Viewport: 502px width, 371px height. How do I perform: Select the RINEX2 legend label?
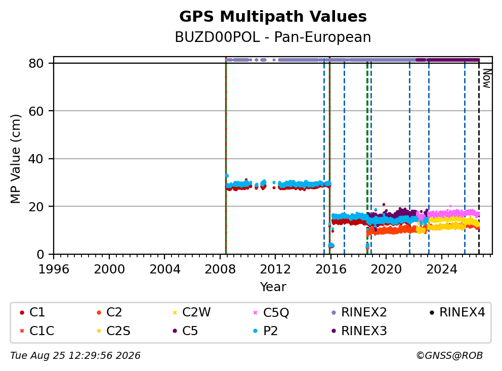[364, 312]
